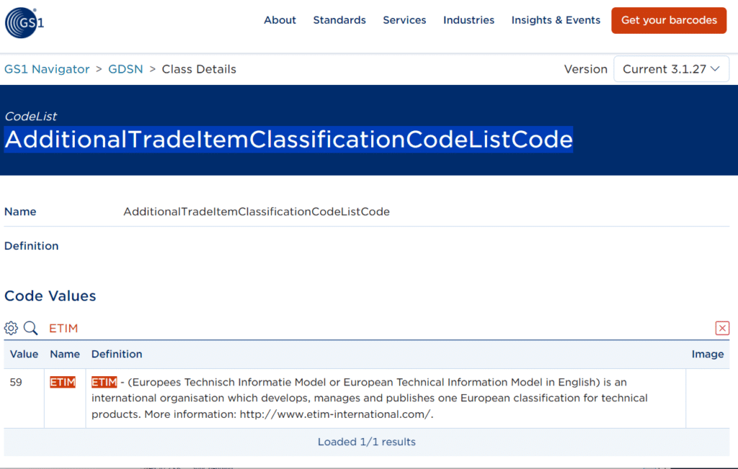Click the magnifier search icon
738x469 pixels.
tap(30, 329)
